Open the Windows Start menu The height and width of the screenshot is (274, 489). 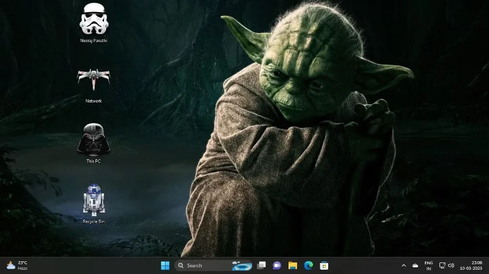click(x=165, y=265)
